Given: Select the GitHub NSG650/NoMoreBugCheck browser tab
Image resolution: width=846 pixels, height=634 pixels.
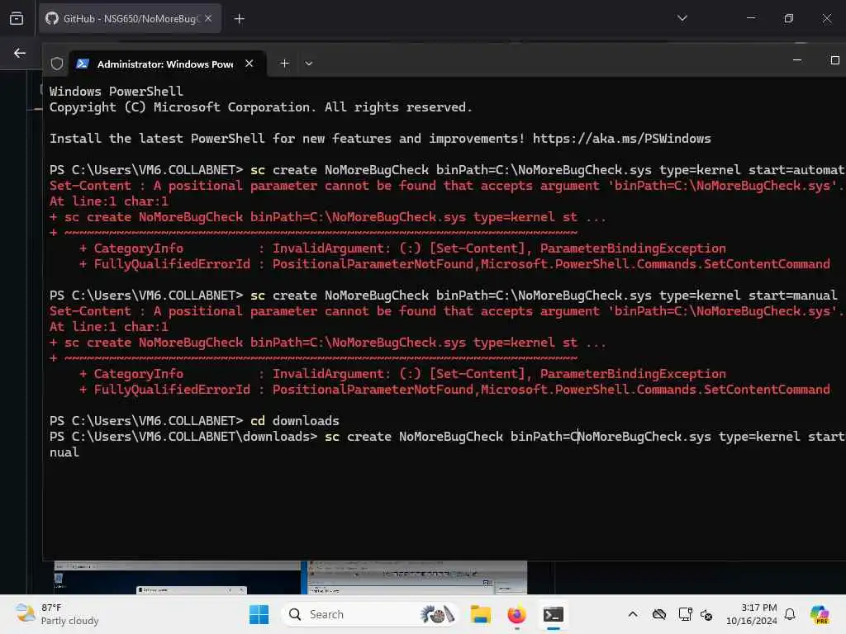Looking at the screenshot, I should tap(130, 18).
